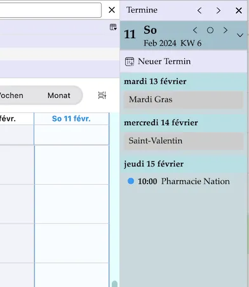Click the table columns picker icon
249x287 pixels.
(x=113, y=27)
